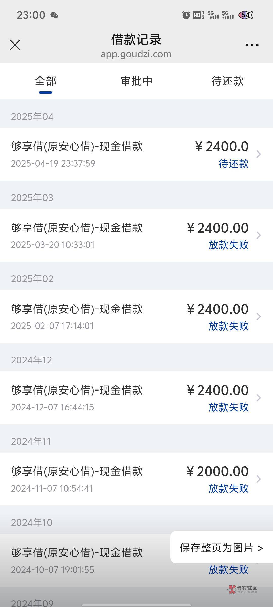
Task: Tap the WeChat notification icon in status bar
Action: 54,15
